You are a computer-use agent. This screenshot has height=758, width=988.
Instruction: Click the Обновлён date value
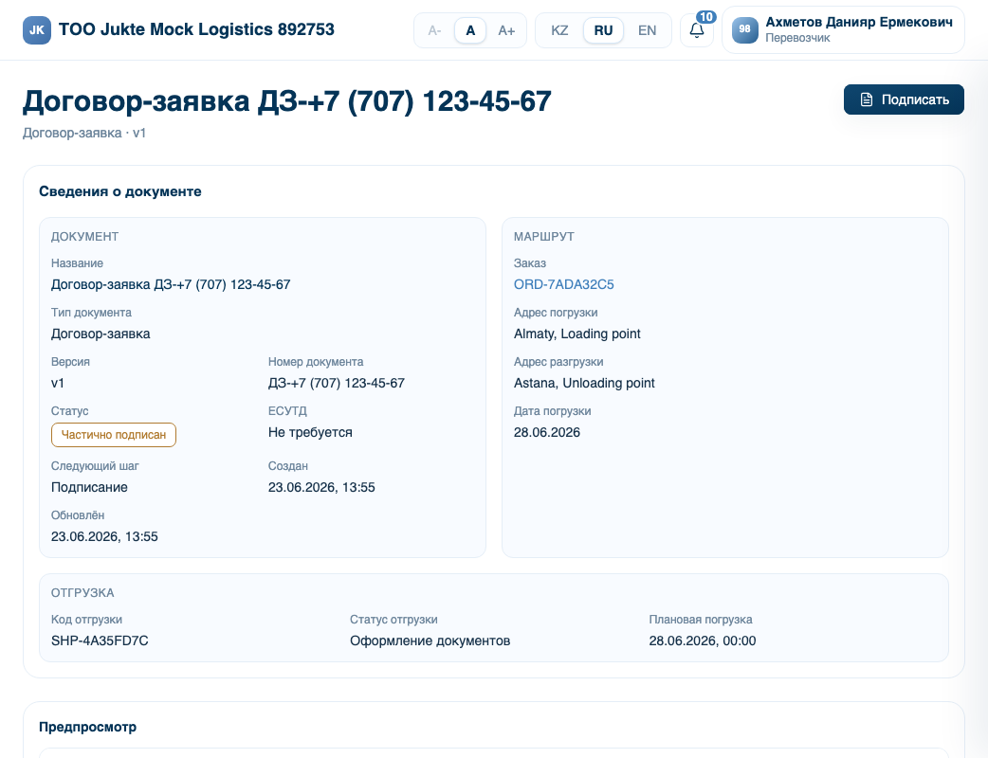[104, 536]
